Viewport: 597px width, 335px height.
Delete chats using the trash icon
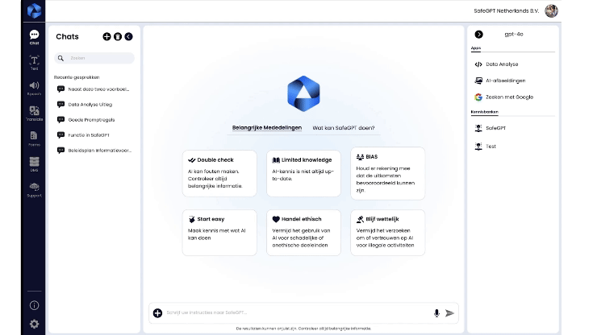pyautogui.click(x=118, y=36)
